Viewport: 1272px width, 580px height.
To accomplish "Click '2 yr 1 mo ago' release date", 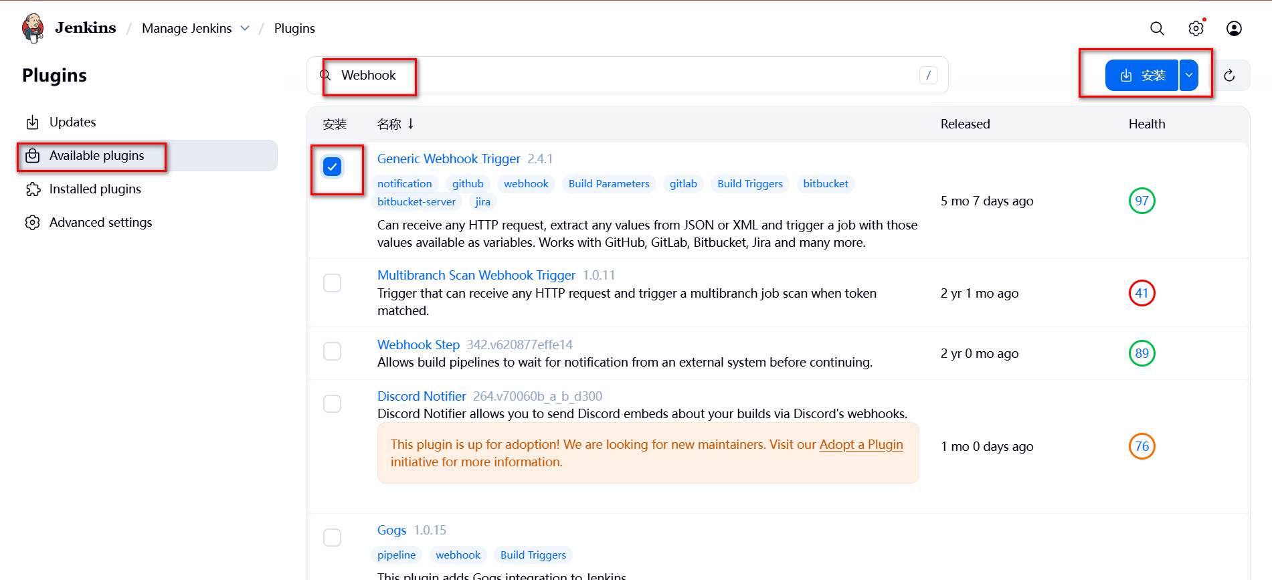I will pos(980,293).
